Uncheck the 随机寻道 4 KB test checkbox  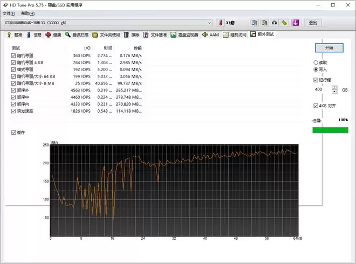[x=13, y=62]
